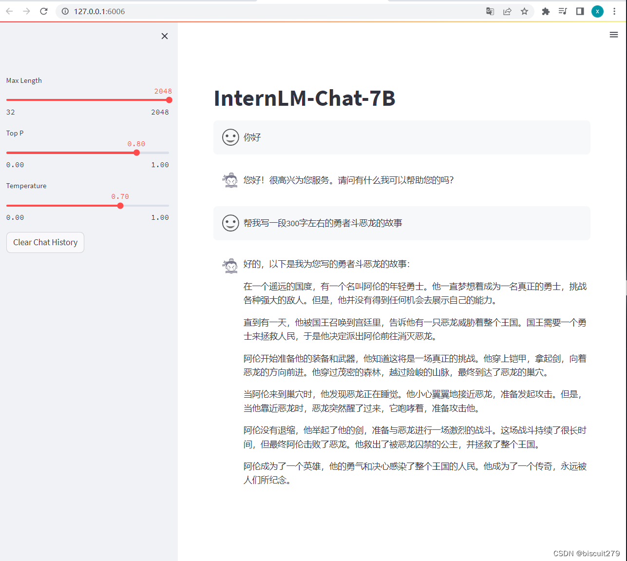Click the InternLM-Chat-7B page title
Image resolution: width=627 pixels, height=561 pixels.
tap(304, 98)
